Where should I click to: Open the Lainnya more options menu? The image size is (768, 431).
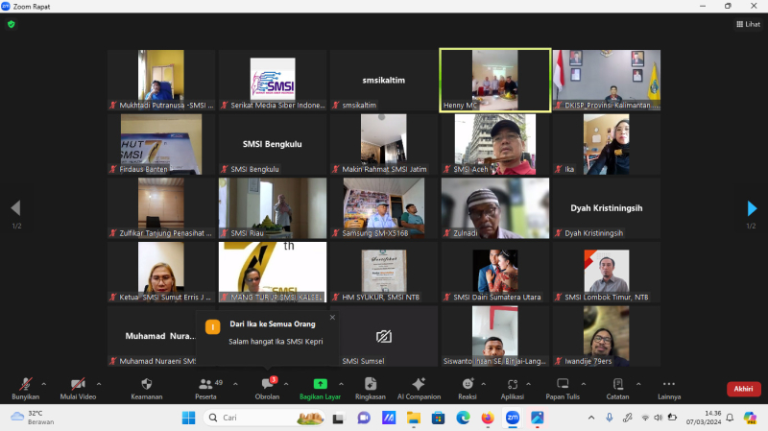click(x=669, y=387)
